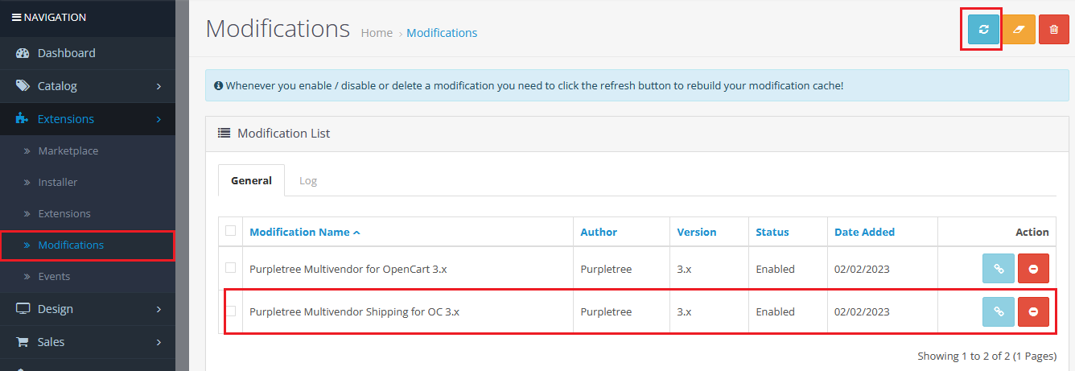
Task: Check the Purpletree Multivendor Shipping row
Action: [x=231, y=311]
